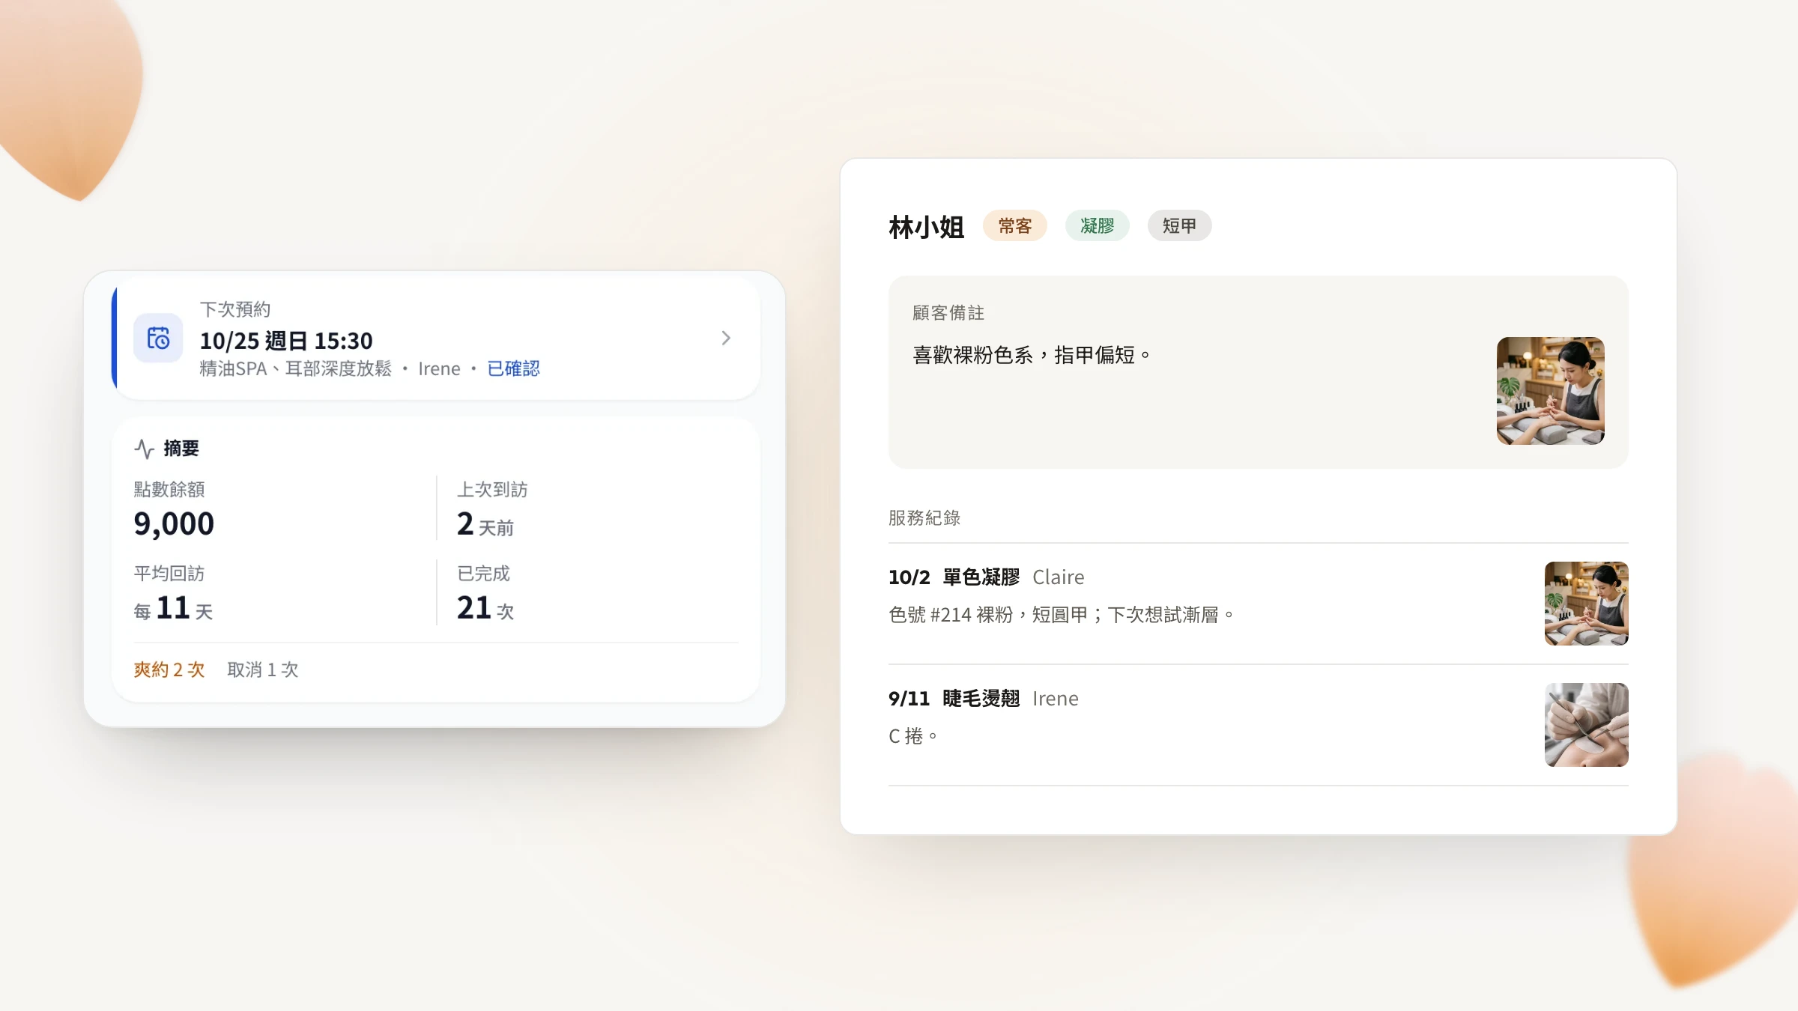Click the note 喜歡裸粉色系，指甲偏短。
The width and height of the screenshot is (1798, 1011).
[x=1032, y=354]
